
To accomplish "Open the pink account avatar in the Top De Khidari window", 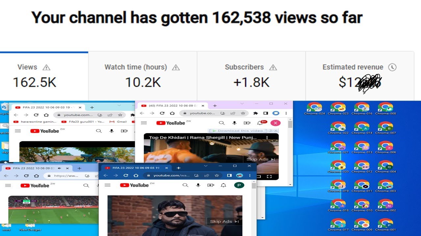I will click(x=275, y=123).
